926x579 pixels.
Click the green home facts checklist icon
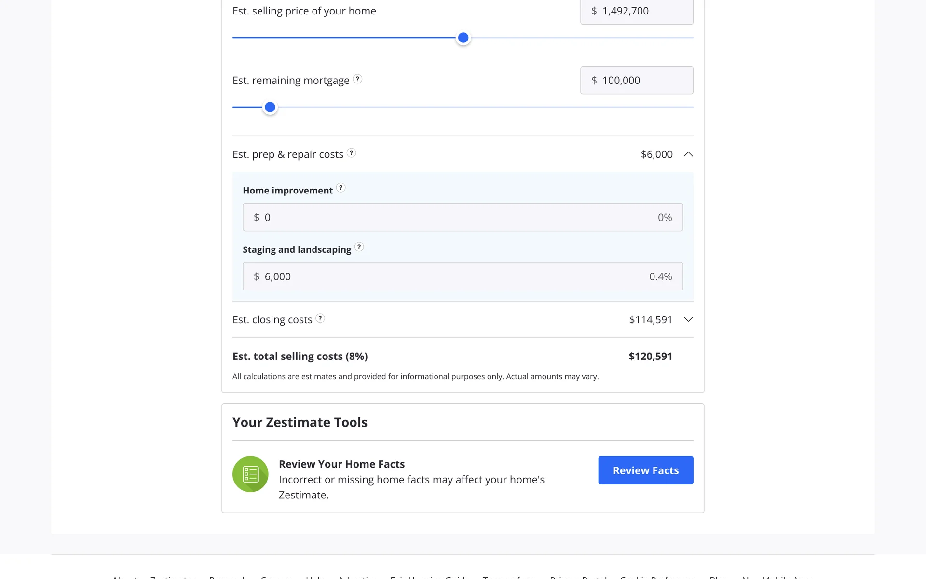coord(250,474)
